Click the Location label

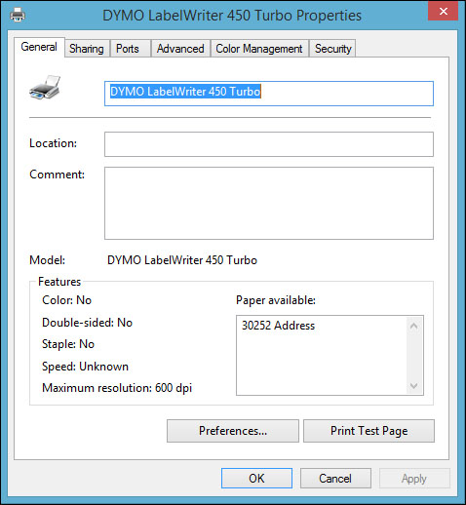[x=53, y=143]
